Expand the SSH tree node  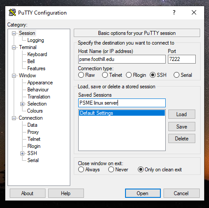click(x=22, y=154)
